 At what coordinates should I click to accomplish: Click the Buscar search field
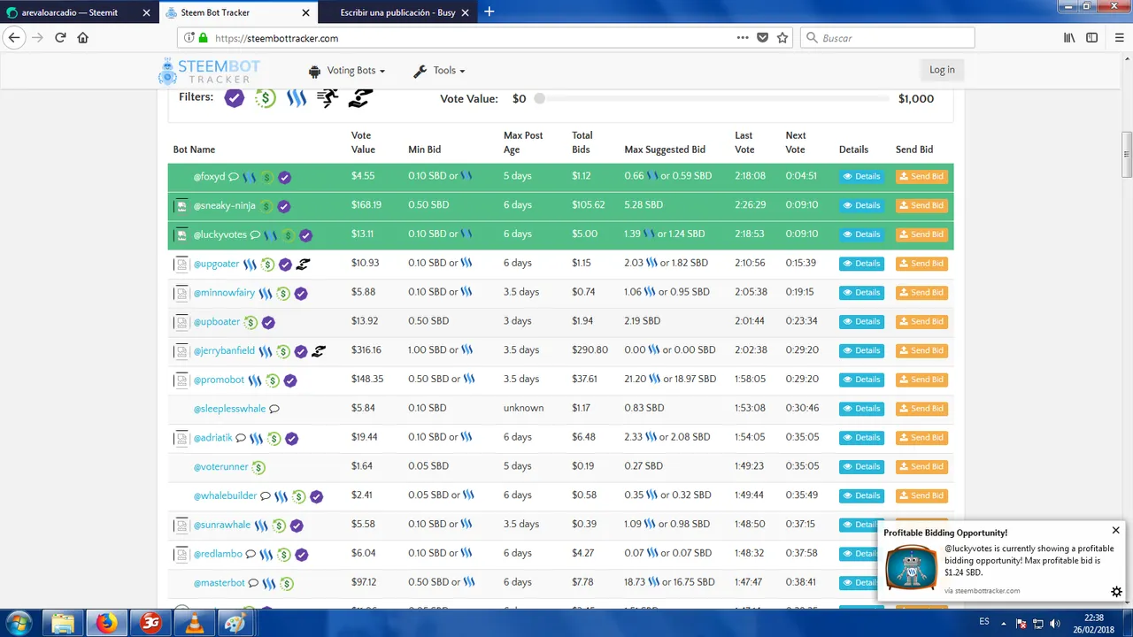[x=888, y=38]
